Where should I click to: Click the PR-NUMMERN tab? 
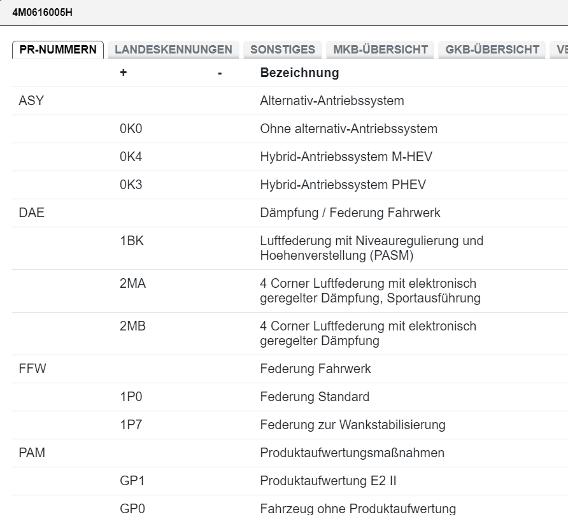58,50
